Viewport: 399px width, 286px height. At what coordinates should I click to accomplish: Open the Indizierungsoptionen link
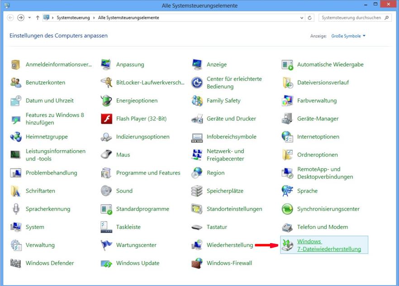pos(143,137)
